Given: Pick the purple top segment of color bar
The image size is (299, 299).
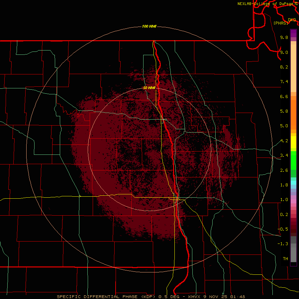Looking at the screenshot, I should tap(293, 33).
